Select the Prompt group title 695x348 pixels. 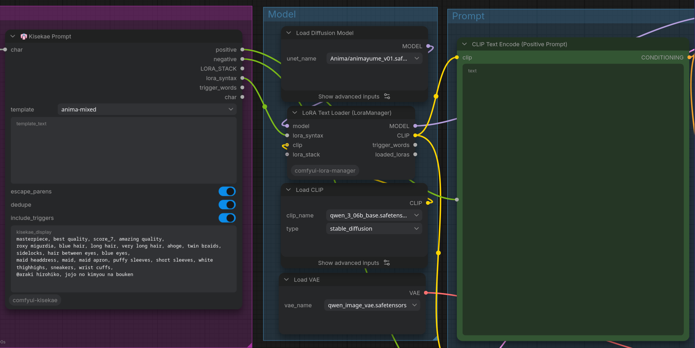[x=468, y=16]
